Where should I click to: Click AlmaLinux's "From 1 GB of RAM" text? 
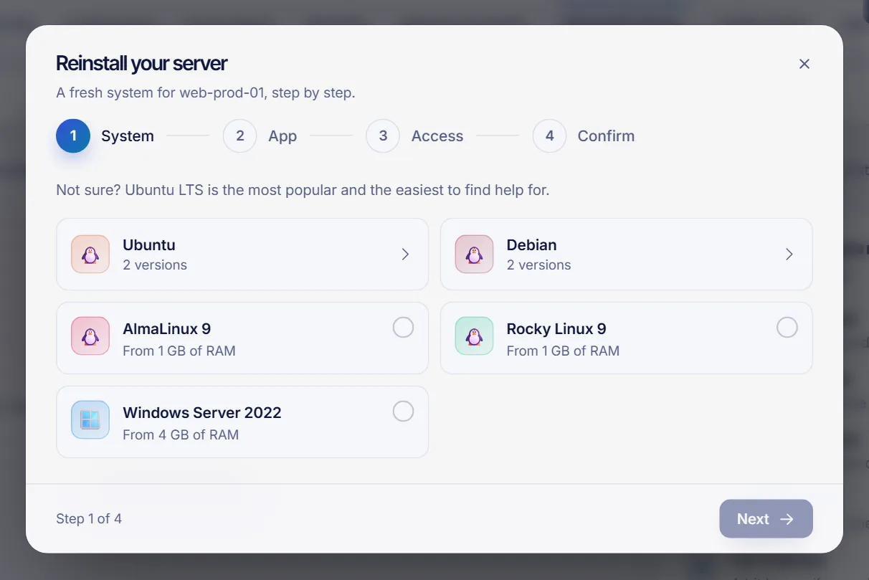(x=179, y=351)
